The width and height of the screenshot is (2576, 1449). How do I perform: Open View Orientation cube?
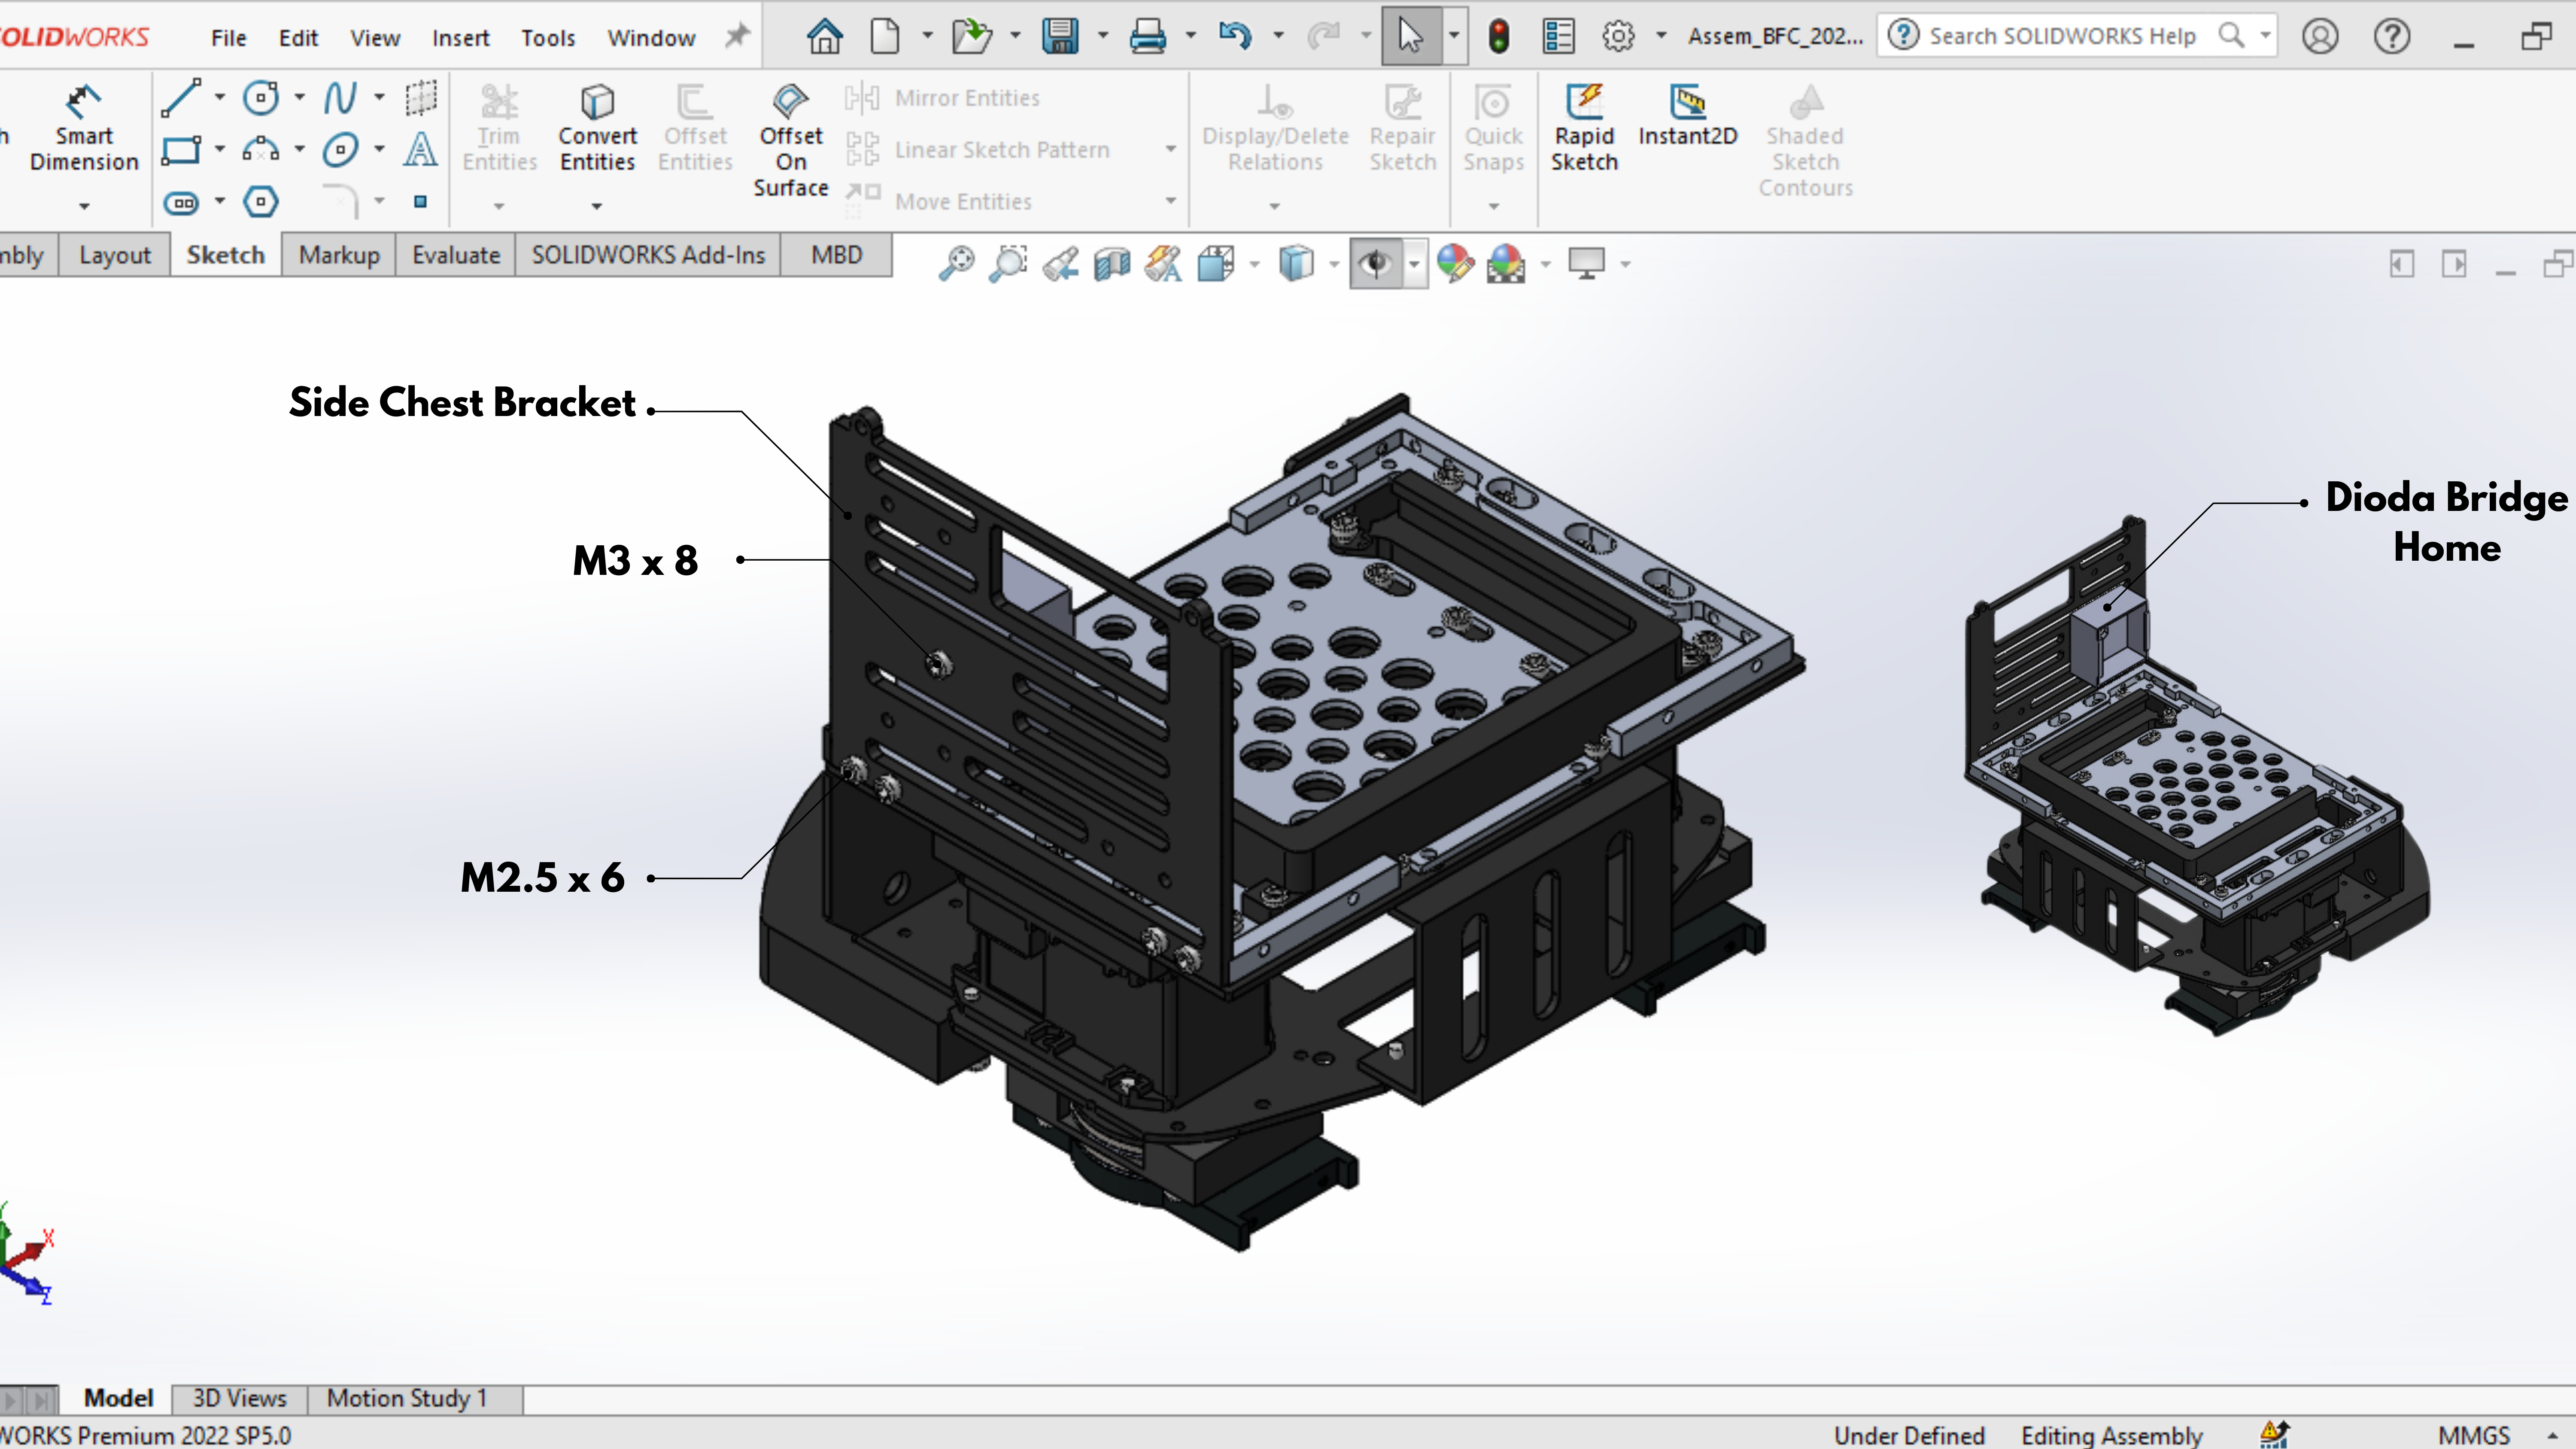click(1215, 264)
